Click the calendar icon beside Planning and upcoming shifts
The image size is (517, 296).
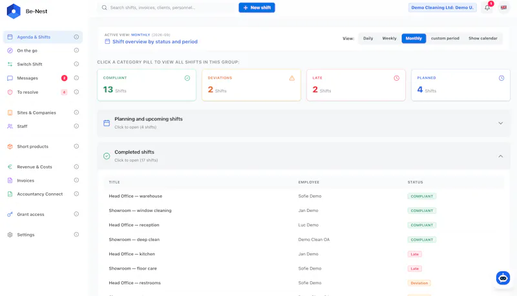click(x=107, y=123)
